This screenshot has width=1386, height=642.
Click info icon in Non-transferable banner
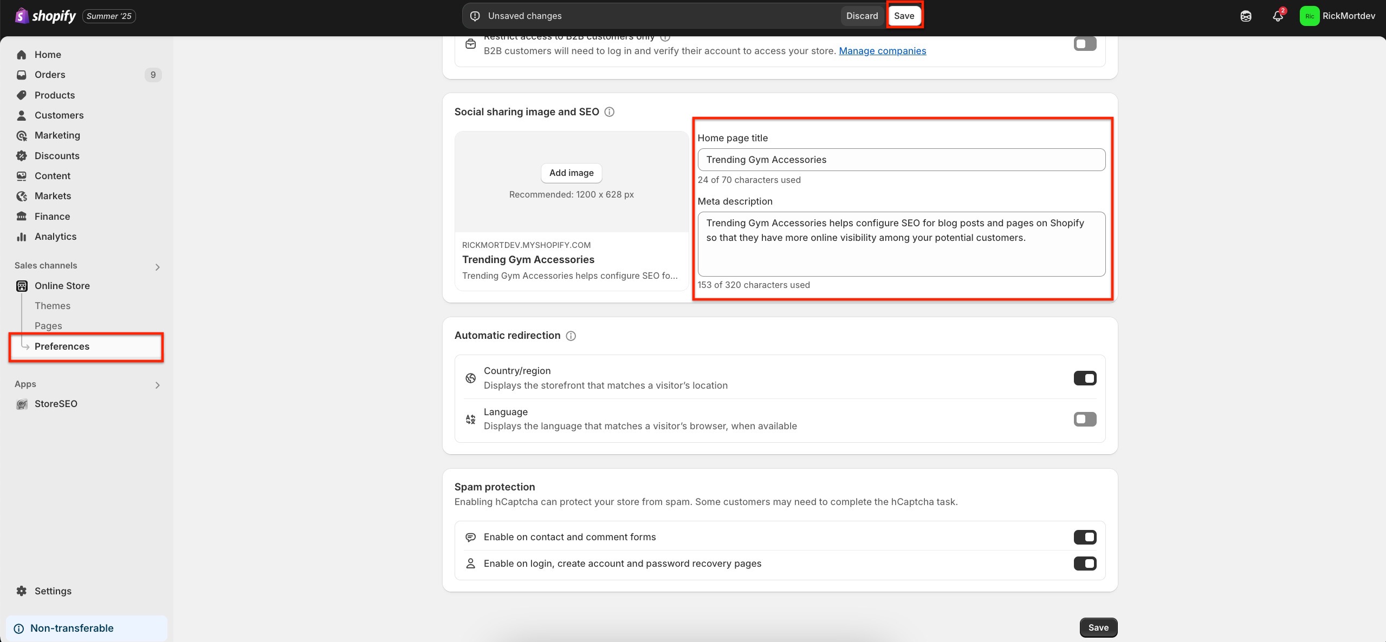tap(19, 628)
